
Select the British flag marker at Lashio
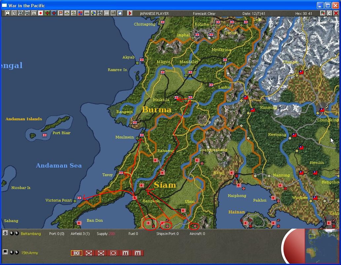(x=211, y=85)
